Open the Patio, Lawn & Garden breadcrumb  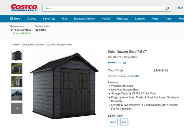point(33,45)
